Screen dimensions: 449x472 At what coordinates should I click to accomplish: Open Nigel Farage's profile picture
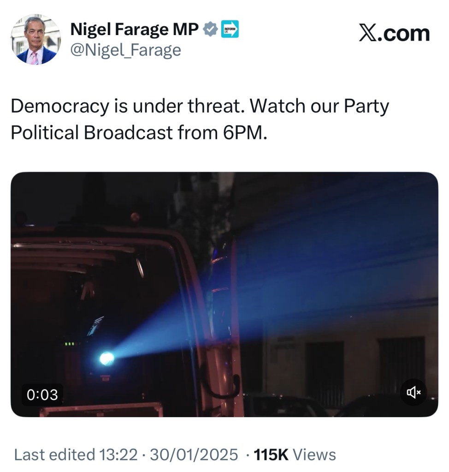(x=36, y=40)
